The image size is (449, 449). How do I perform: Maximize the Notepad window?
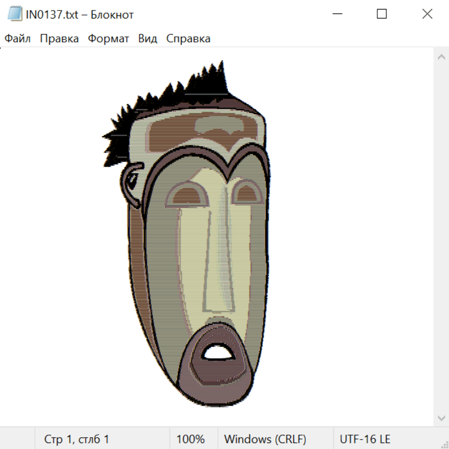point(382,14)
